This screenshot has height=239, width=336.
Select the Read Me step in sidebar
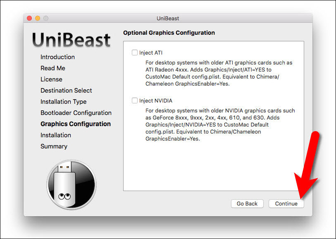53,68
